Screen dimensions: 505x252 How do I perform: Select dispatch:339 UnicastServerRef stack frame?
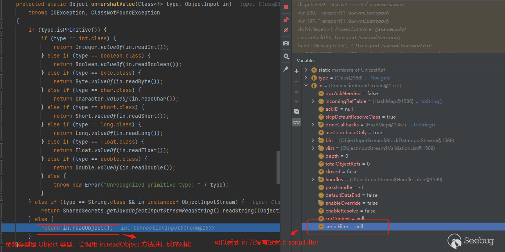(x=351, y=5)
